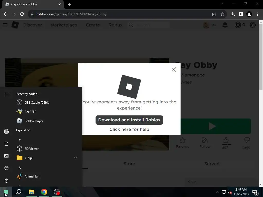The height and width of the screenshot is (197, 263).
Task: Open Settings gear in Start sidebar
Action: click(6, 168)
